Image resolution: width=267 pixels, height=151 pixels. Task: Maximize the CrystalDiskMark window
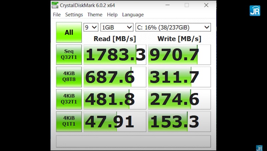pos(187,5)
